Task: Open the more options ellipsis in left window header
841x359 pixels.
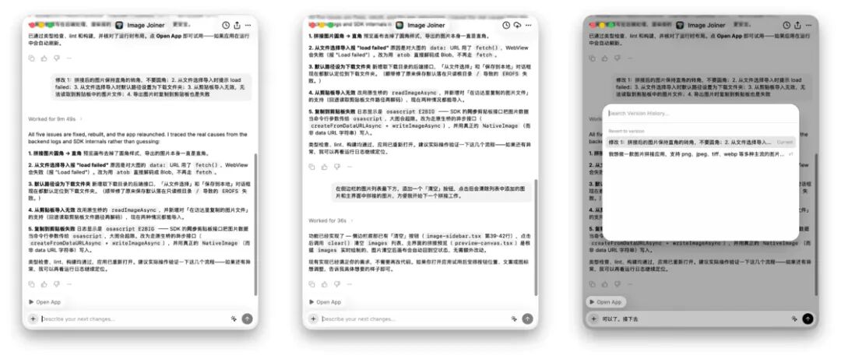Action: coord(248,25)
